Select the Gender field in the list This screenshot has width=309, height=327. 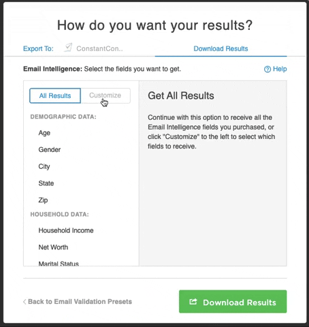50,150
